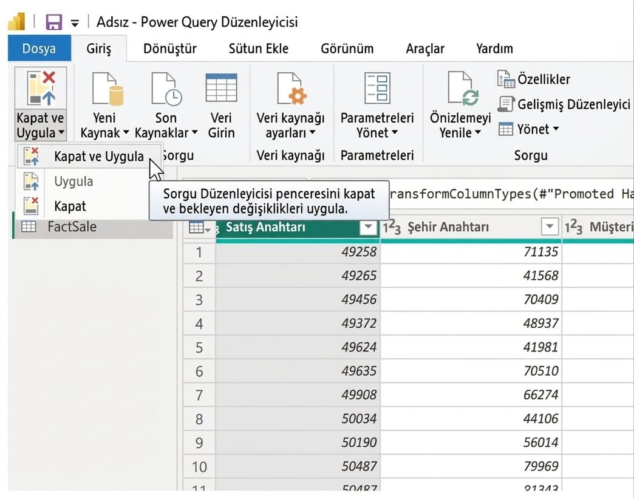634x499 pixels.
Task: Click the cell with value 50034
Action: point(298,419)
